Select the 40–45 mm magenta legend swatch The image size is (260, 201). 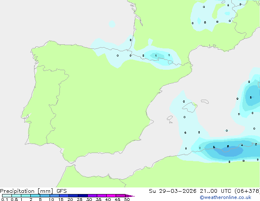111,196
